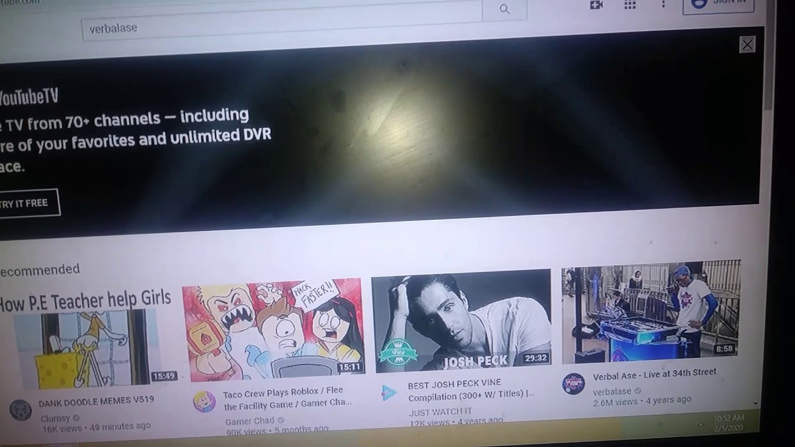Click the Clumsy channel name
Screen dimensions: 795x447
[x=55, y=418]
